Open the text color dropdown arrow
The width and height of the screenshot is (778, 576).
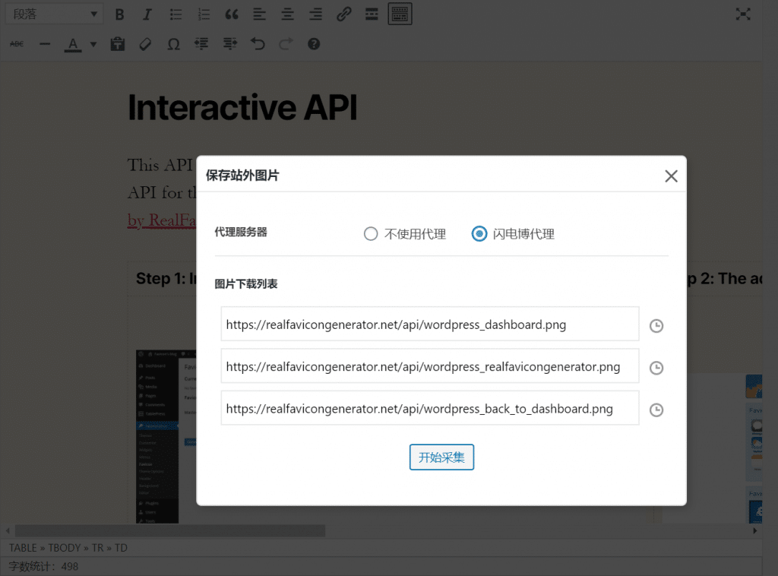point(93,43)
